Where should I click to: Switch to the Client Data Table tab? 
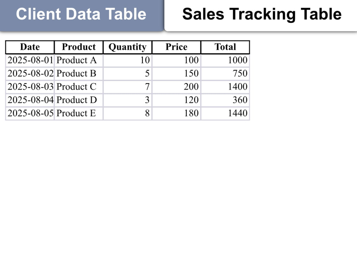coord(81,15)
